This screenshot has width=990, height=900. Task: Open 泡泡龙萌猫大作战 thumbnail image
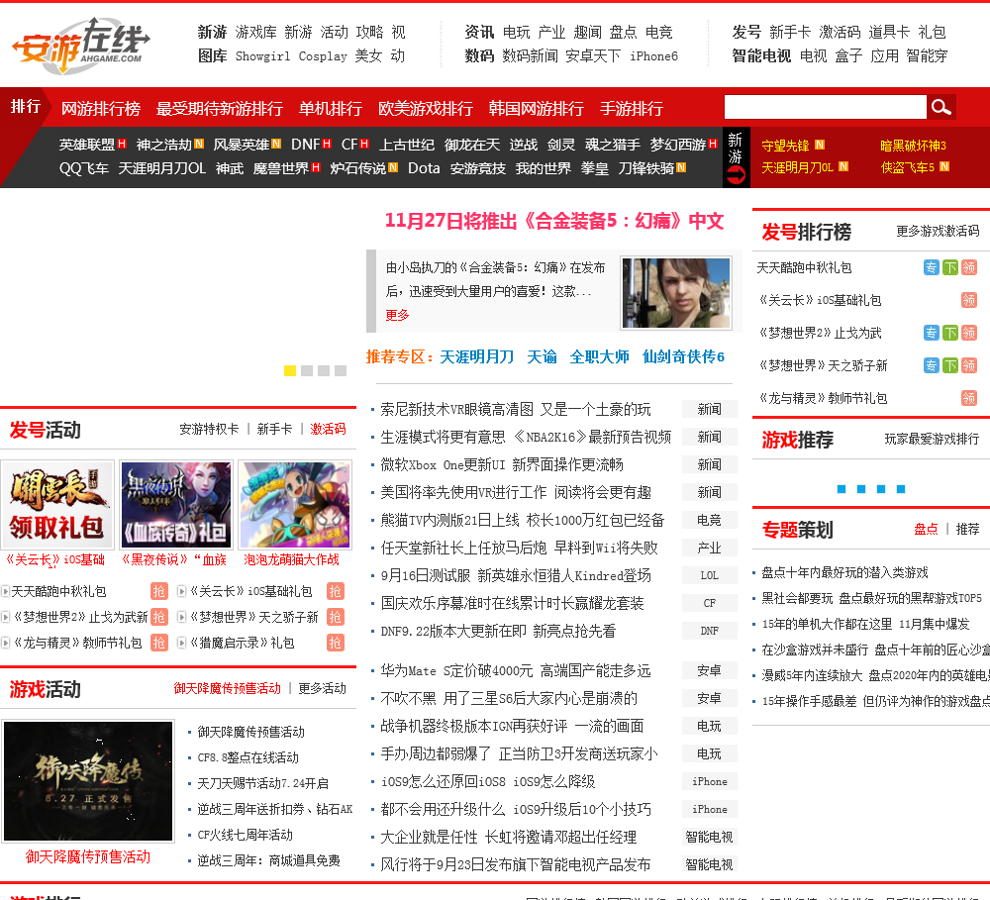tap(295, 505)
